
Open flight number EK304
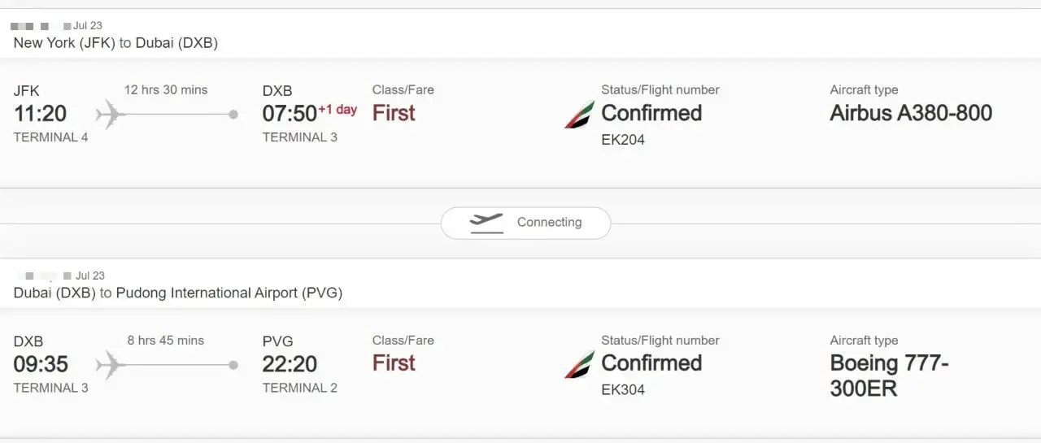tap(623, 390)
